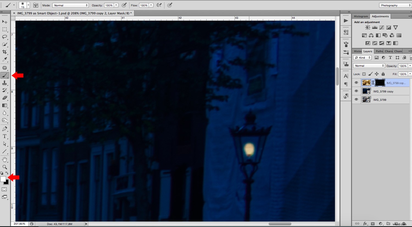Open the Kind filter dropdown in Layers panel
412x227 pixels.
(362, 57)
